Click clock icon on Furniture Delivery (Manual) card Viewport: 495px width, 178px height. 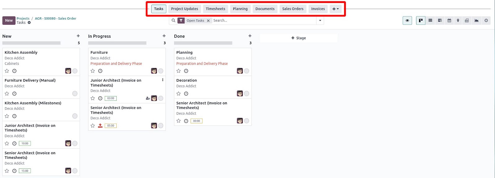[14, 94]
